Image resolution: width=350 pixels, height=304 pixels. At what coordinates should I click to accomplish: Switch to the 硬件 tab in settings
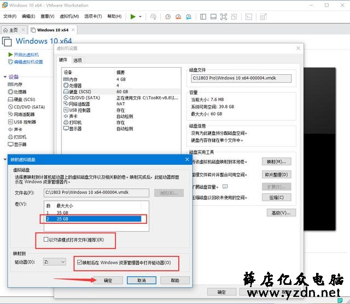[63, 59]
